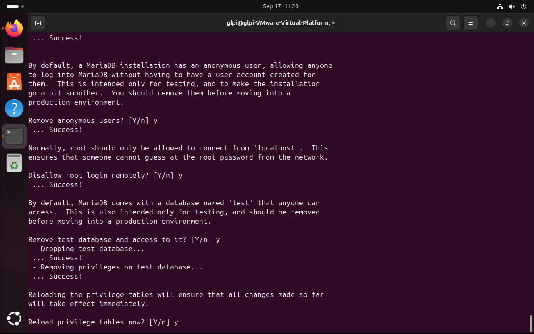Open the Help application
The image size is (534, 334).
(14, 108)
